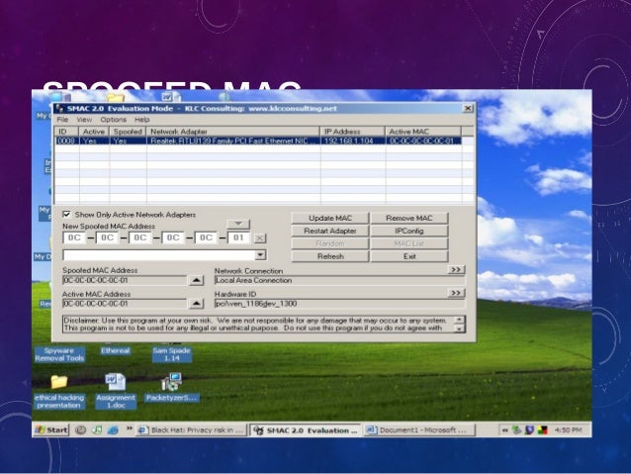Open the ethical hacking presentation folder
This screenshot has width=631, height=474.
(x=58, y=383)
